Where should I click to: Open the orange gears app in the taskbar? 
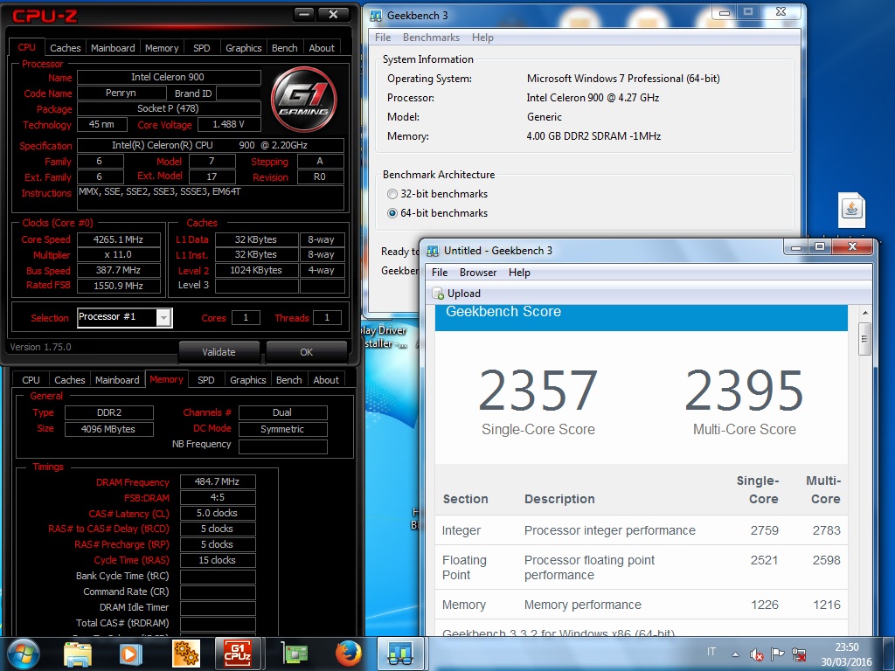(185, 654)
